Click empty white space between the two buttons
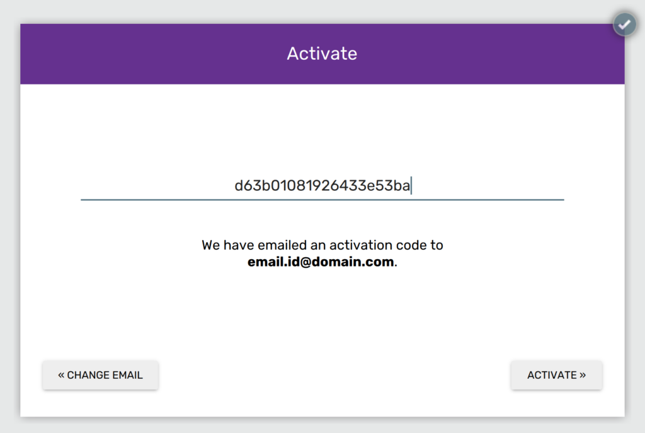Image resolution: width=645 pixels, height=433 pixels. point(334,375)
